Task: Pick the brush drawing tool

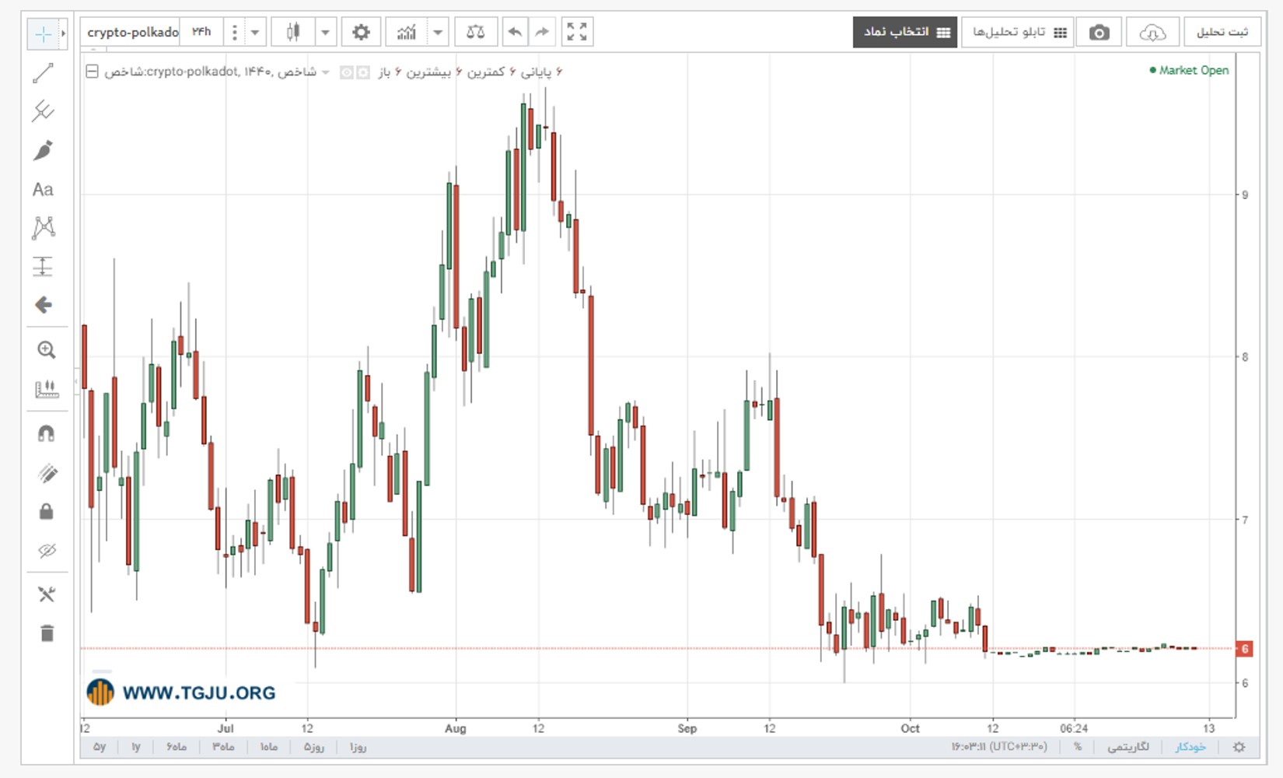Action: tap(44, 150)
